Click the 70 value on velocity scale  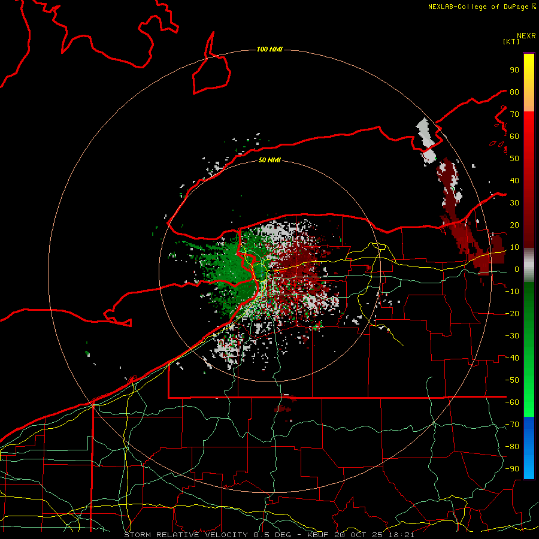[514, 114]
